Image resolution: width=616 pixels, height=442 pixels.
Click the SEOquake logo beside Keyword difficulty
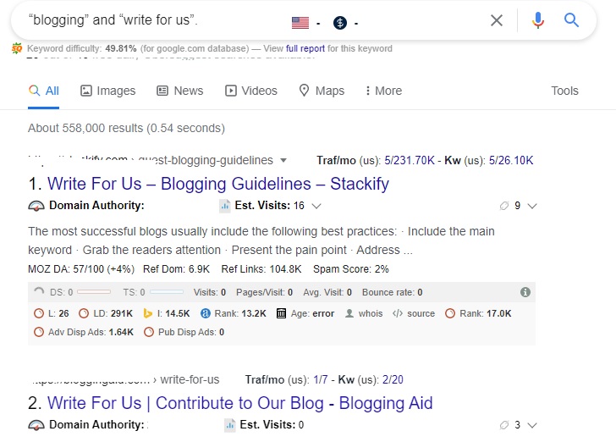[x=17, y=48]
